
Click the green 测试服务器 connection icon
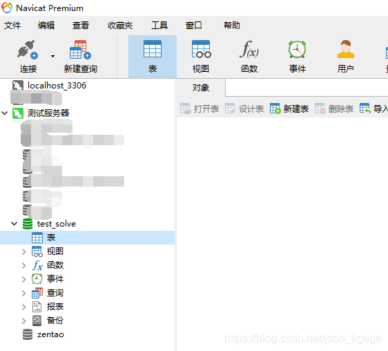18,113
